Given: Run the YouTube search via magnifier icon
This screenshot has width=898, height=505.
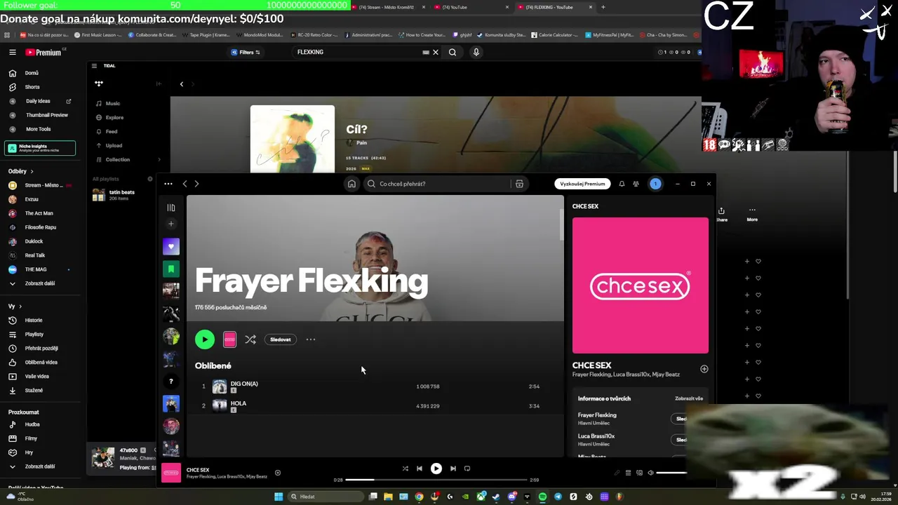Looking at the screenshot, I should [x=453, y=52].
